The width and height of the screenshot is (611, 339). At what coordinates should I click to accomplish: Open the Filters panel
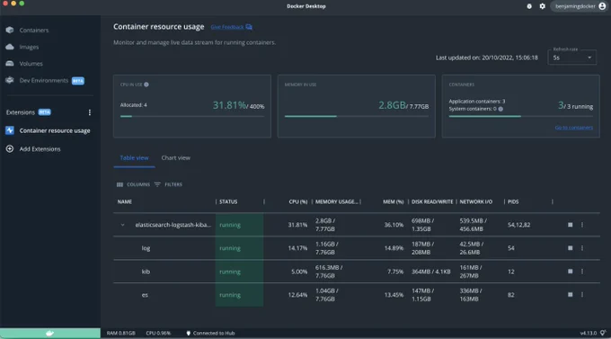tap(168, 184)
